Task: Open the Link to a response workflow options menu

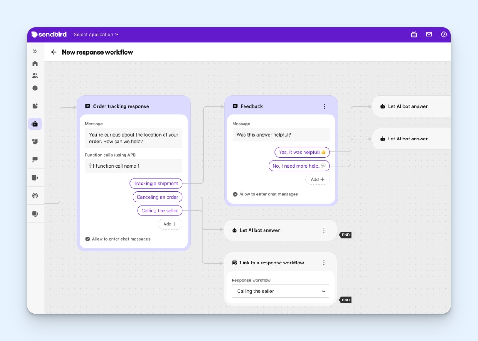Action: pos(324,263)
